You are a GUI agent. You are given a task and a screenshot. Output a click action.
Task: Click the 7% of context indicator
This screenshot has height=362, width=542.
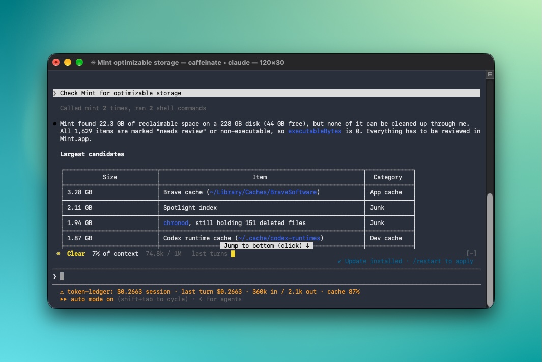coord(115,254)
